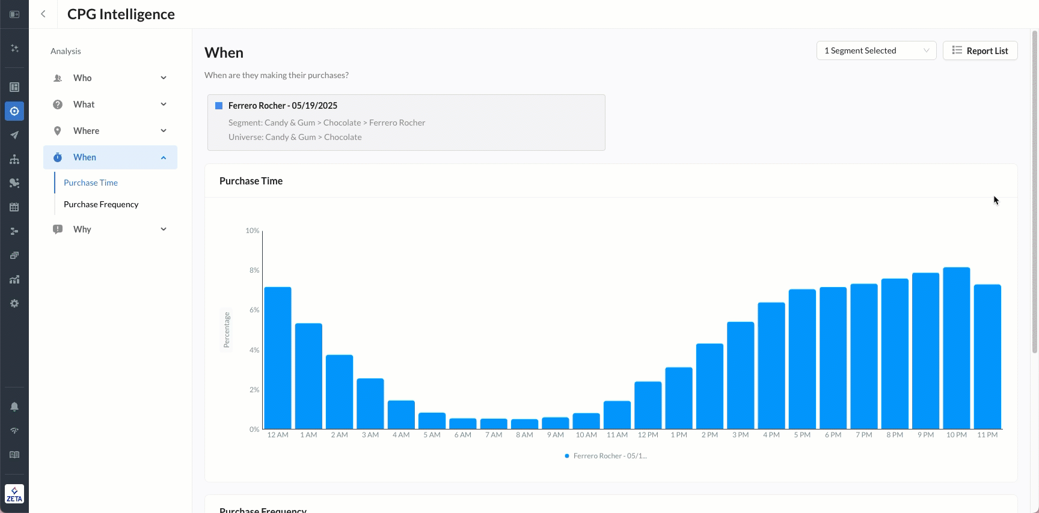Viewport: 1039px width, 513px height.
Task: Click the blue Ferrero Rocher segment swatch
Action: click(x=219, y=106)
